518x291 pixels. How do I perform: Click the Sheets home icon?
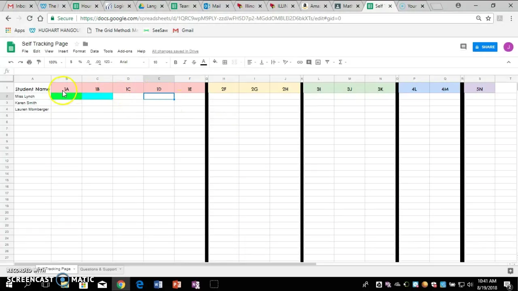point(11,47)
